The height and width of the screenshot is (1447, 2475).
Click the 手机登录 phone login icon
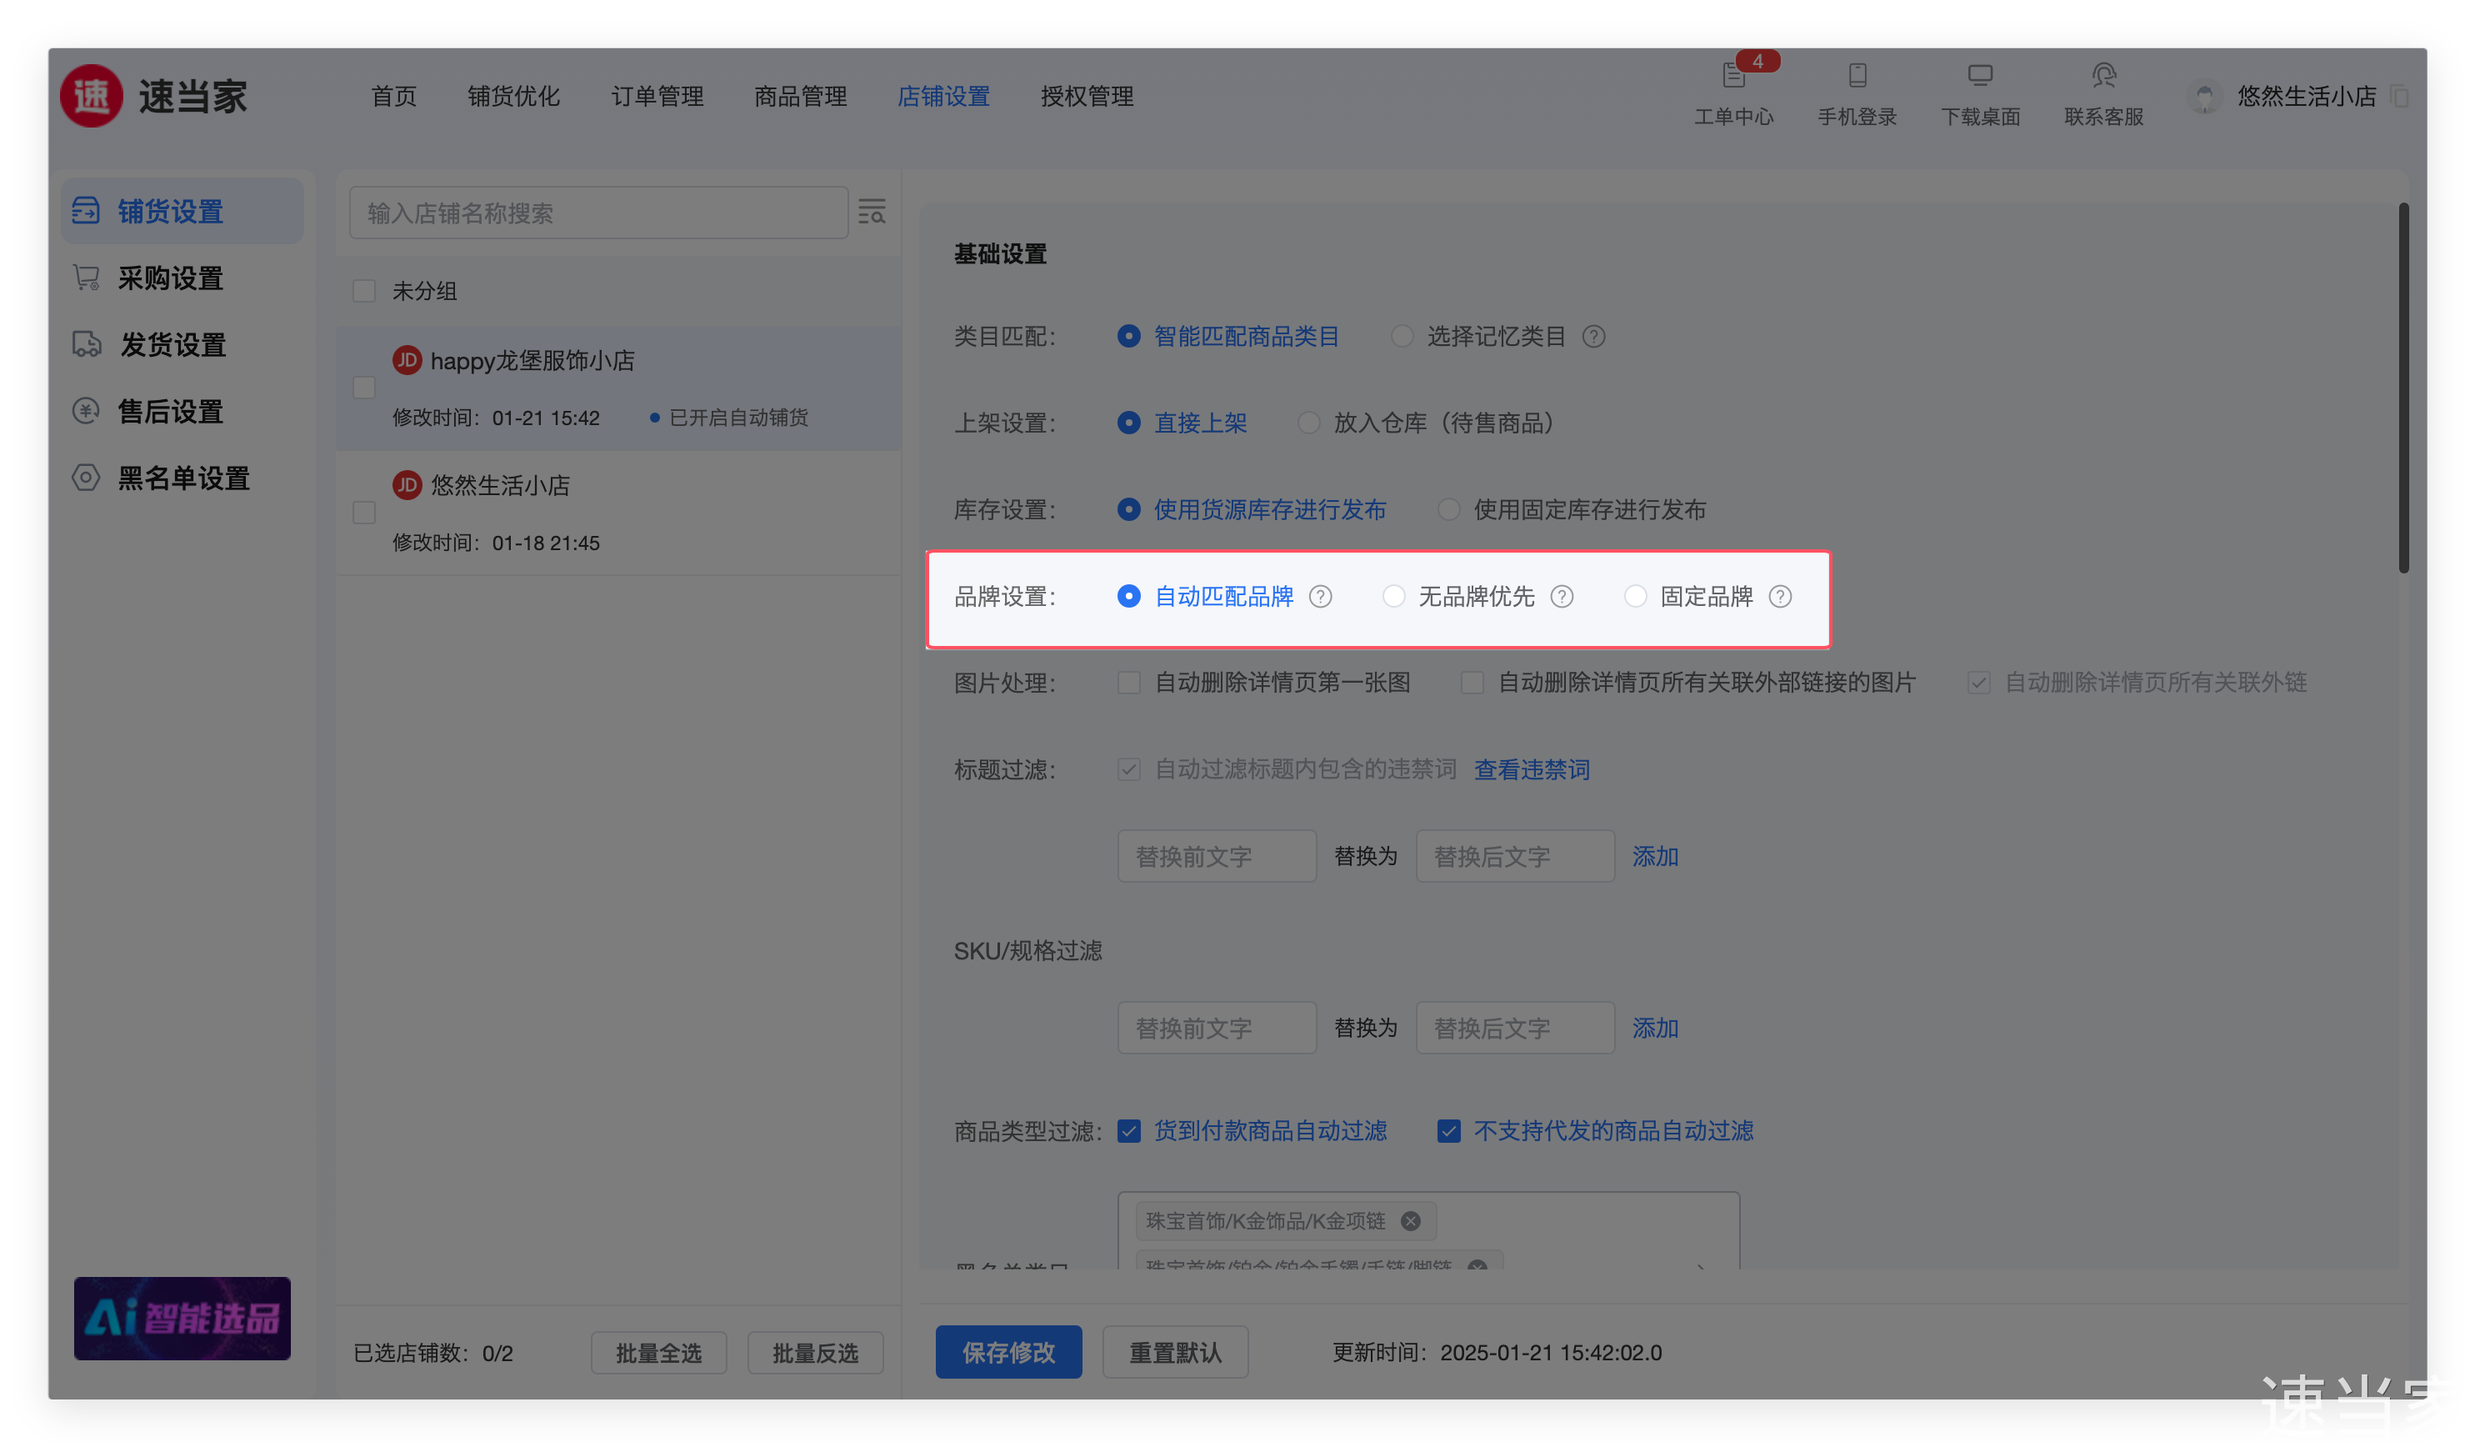1857,78
